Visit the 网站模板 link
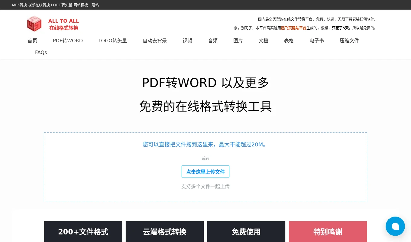 (81, 5)
